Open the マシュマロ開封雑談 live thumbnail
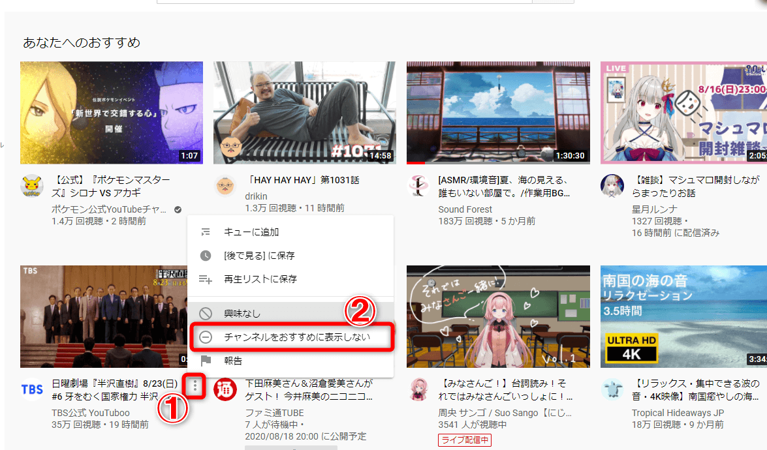This screenshot has height=450, width=767. tap(683, 112)
